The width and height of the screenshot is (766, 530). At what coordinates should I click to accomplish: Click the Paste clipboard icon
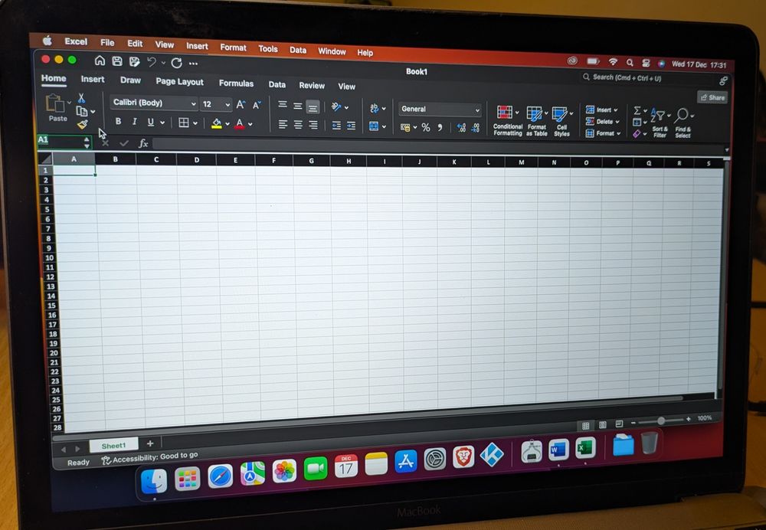55,103
